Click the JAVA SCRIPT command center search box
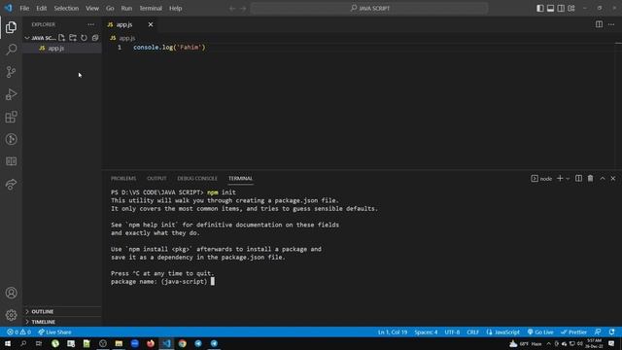622x350 pixels. coord(369,9)
